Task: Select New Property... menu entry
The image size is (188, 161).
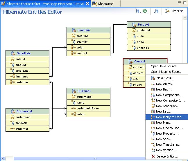Action: 167,133
